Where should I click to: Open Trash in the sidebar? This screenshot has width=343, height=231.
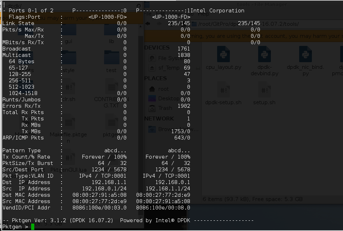coord(165,108)
